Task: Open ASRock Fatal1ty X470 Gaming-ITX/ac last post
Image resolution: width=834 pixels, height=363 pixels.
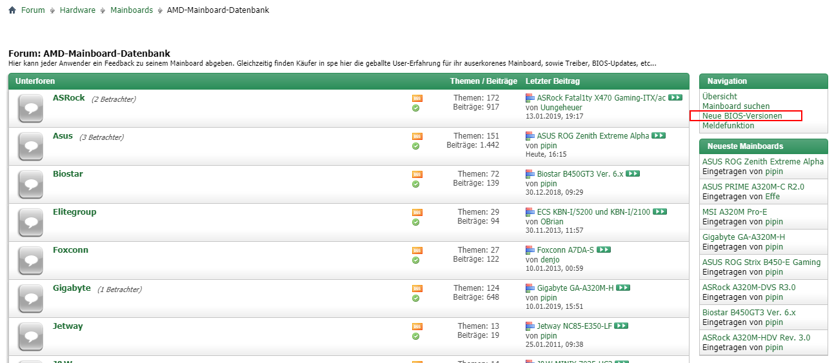Action: pos(601,98)
